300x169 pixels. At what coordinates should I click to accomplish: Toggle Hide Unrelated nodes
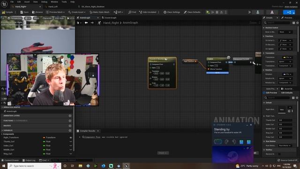click(x=148, y=12)
